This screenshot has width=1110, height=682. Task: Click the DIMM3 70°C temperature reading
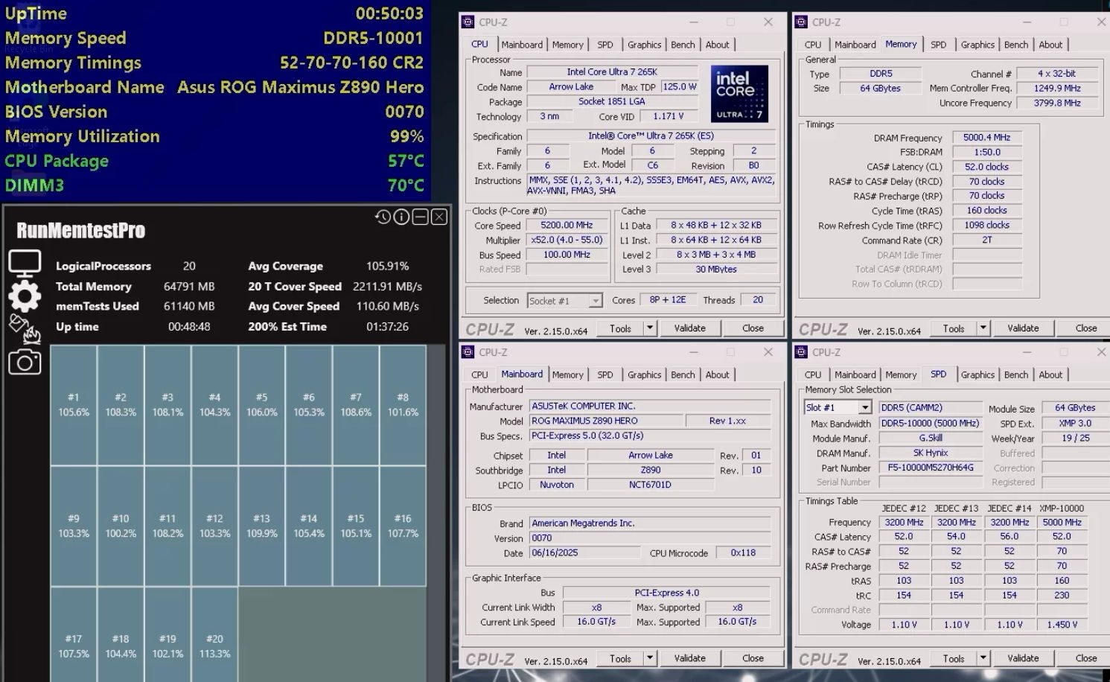tap(406, 185)
